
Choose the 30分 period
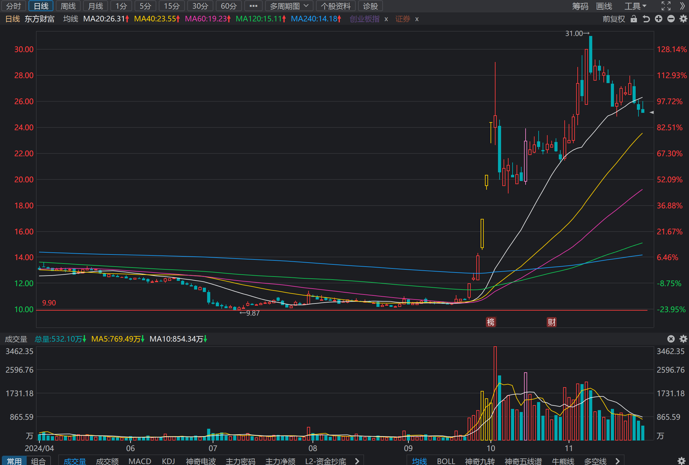coord(200,6)
